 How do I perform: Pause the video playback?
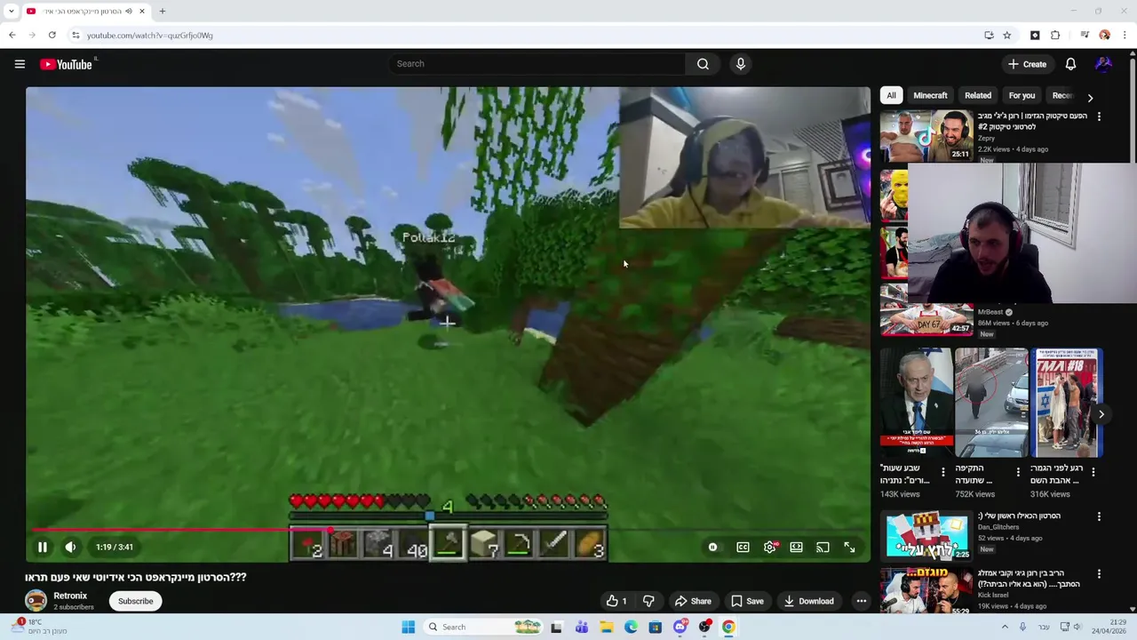tap(42, 548)
